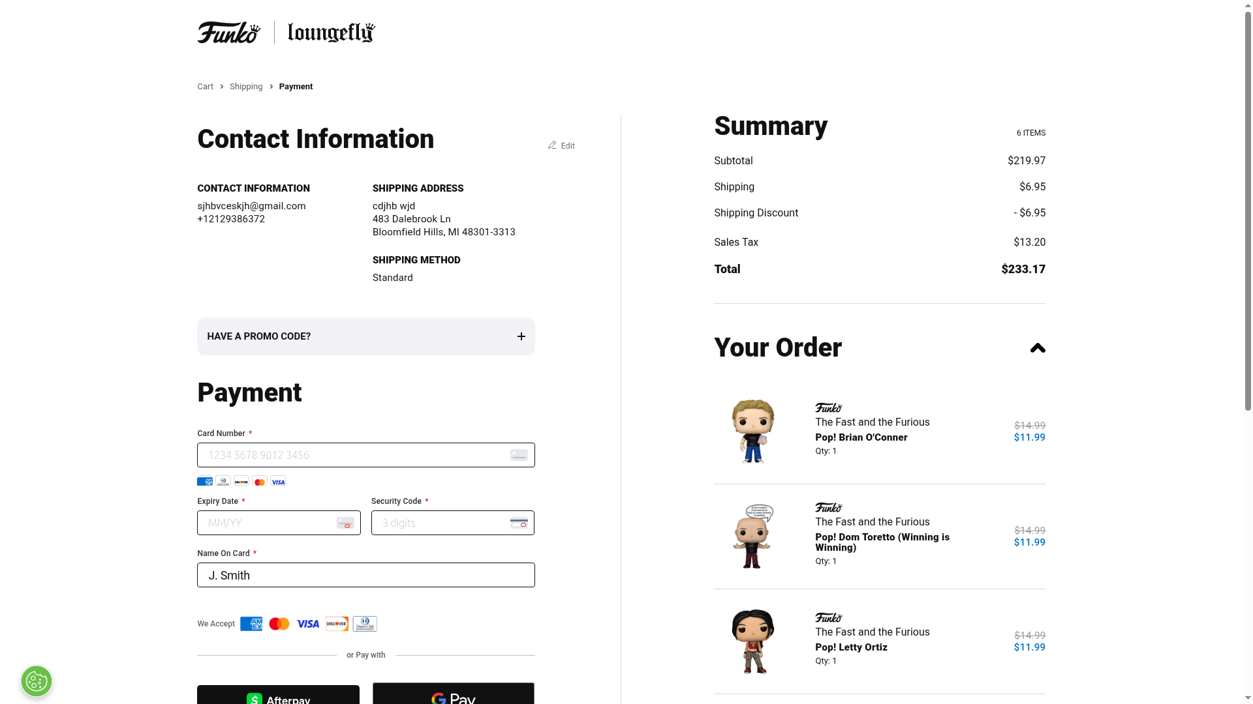Image resolution: width=1253 pixels, height=704 pixels.
Task: Click the Pop! Brian O'Conner thumbnail
Action: point(752,431)
